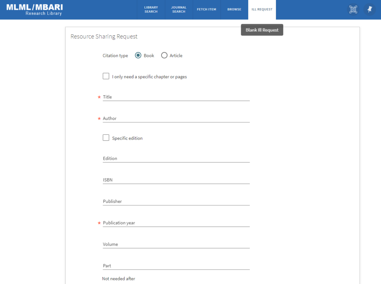Click the pin icon in header
Viewport: 381px width, 284px height.
pyautogui.click(x=369, y=10)
